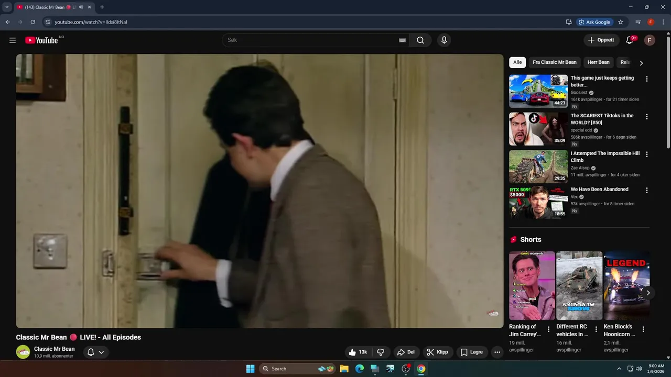Open Windows Start menu

[250, 369]
